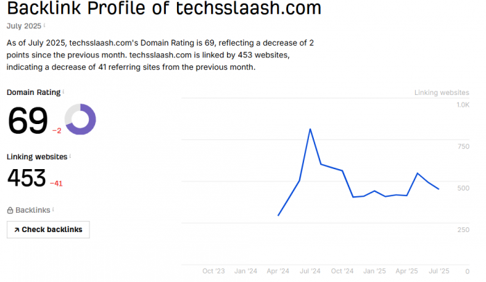Click the line's endpoint at Jul '25
The image size is (486, 282).
439,189
